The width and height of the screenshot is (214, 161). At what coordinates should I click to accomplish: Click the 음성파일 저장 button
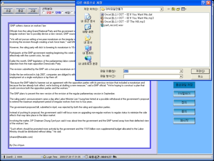point(184,85)
